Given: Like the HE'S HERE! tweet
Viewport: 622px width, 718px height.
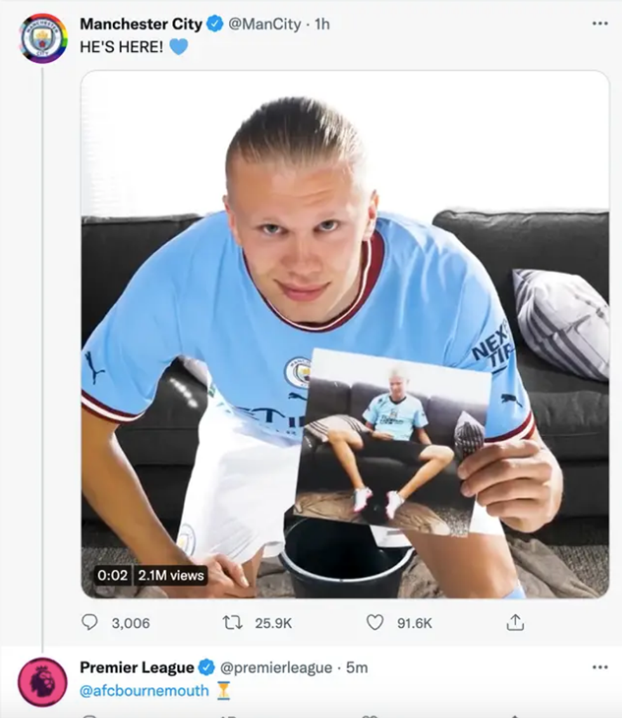Looking at the screenshot, I should (x=375, y=623).
